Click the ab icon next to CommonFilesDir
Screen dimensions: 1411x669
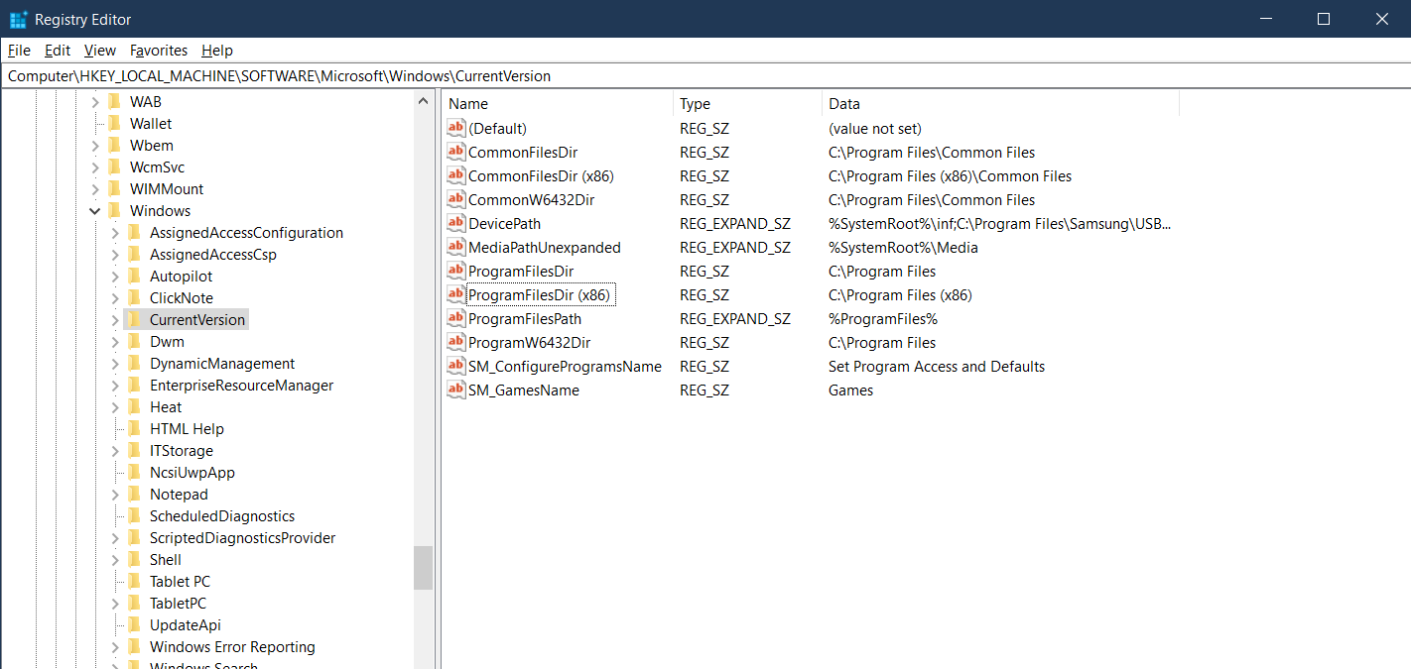pos(455,152)
